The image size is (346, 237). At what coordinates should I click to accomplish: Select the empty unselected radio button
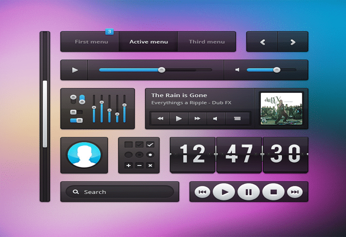point(128,155)
